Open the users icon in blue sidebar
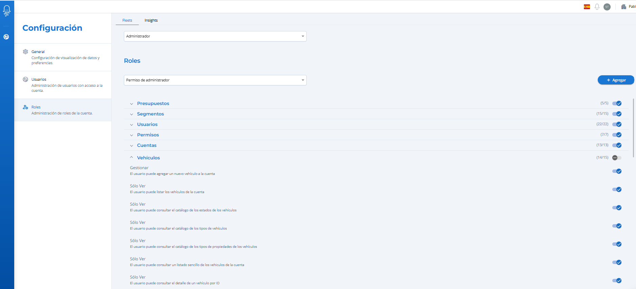Screen dimensions: 636x289 pyautogui.click(x=6, y=37)
